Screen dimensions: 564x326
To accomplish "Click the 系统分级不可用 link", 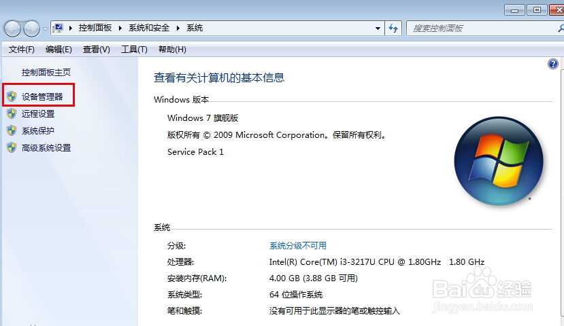I will pos(298,246).
